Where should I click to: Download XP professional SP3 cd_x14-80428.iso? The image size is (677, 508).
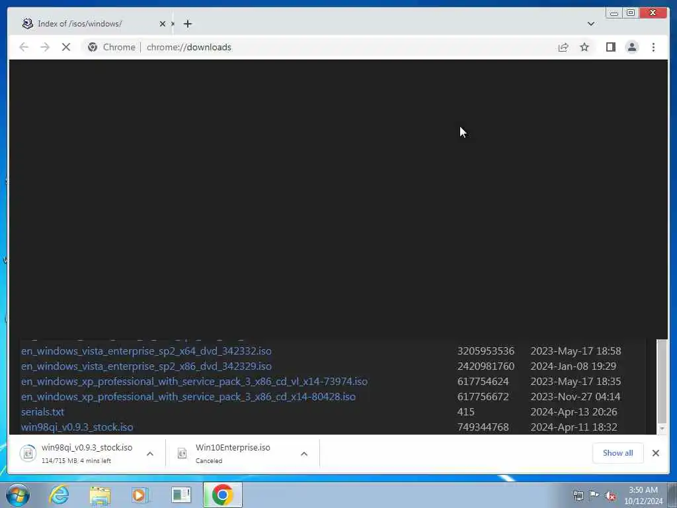(x=188, y=397)
